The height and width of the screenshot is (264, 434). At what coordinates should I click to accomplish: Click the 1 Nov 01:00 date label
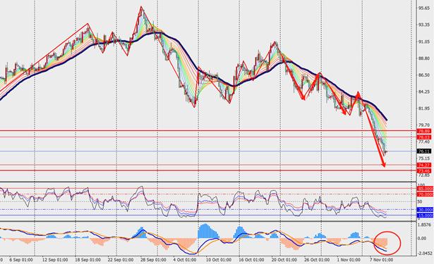pos(349,260)
